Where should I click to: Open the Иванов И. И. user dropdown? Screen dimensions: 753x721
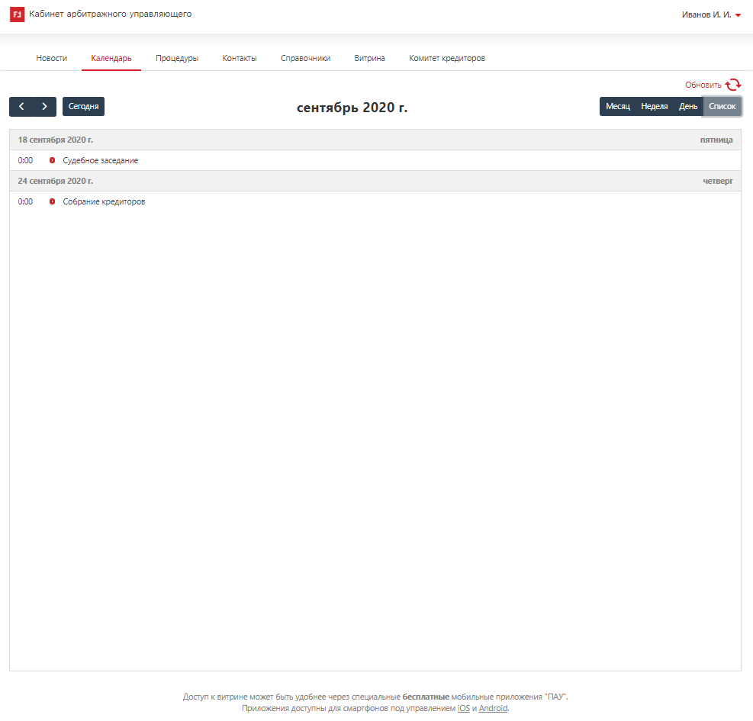pyautogui.click(x=711, y=14)
